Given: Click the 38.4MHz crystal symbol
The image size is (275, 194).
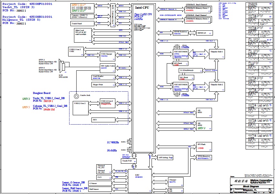Looking at the screenshot, I should (x=129, y=149).
